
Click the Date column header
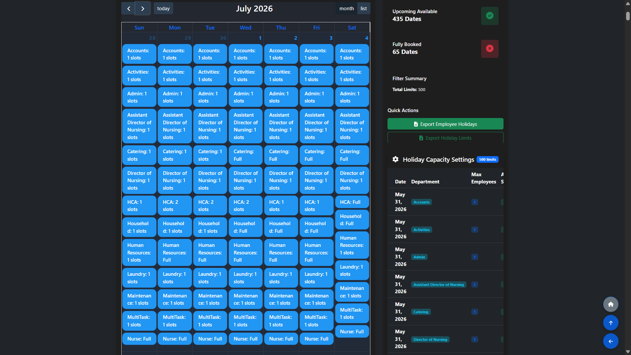click(x=400, y=182)
